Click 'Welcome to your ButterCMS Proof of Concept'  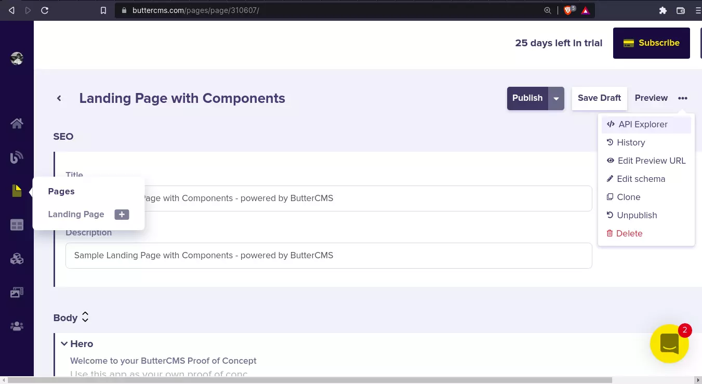click(163, 361)
